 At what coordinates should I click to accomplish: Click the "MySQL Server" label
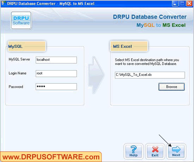click(19, 59)
